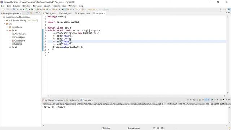Click the Smart Insert status entry

tap(134, 129)
